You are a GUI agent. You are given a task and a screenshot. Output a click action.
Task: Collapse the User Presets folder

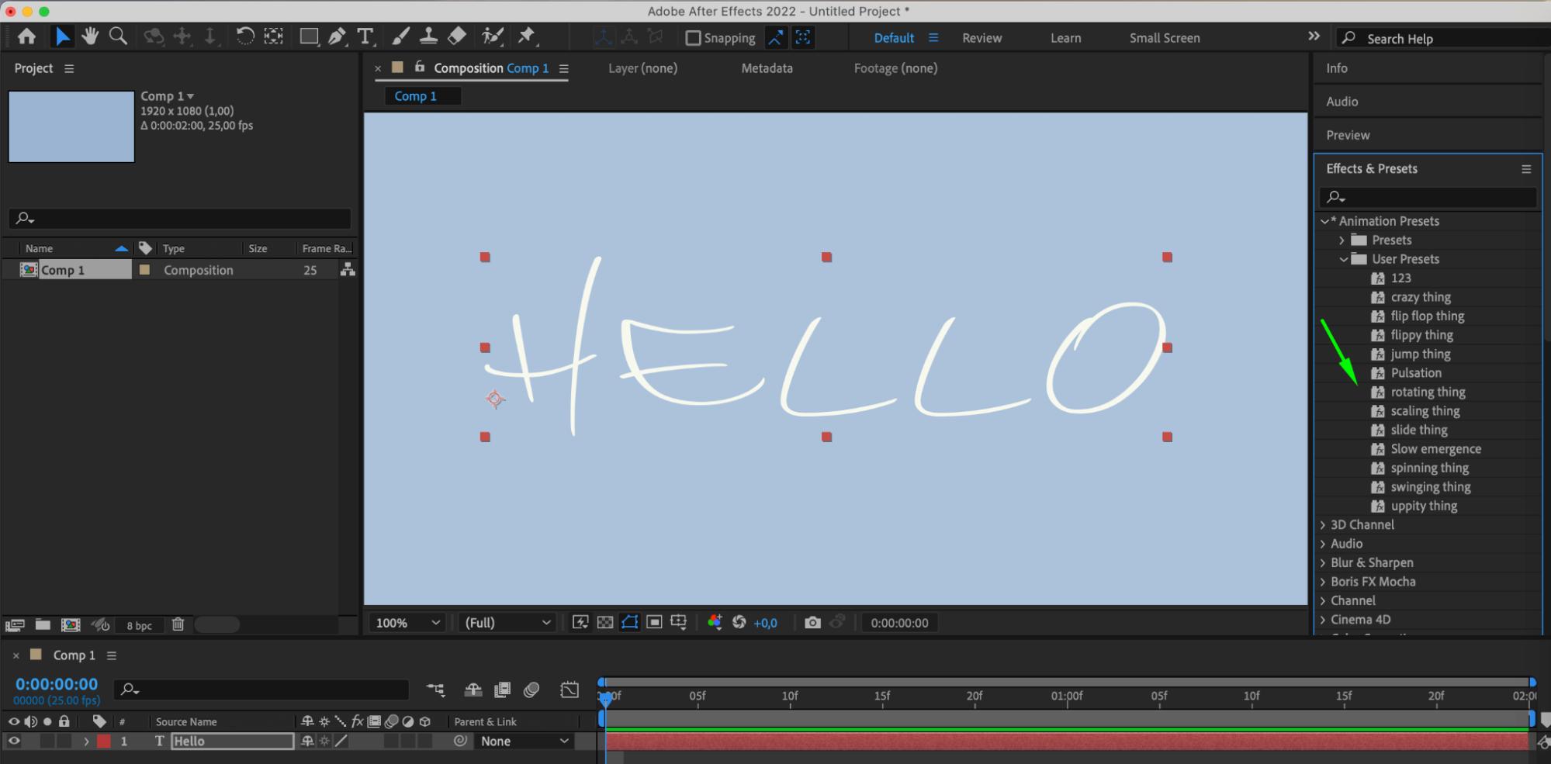pos(1343,259)
